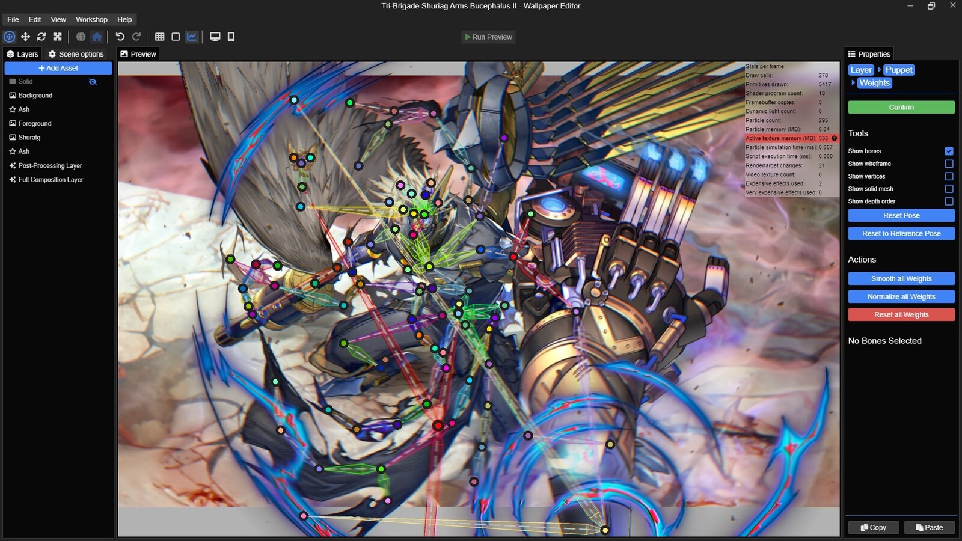Open the Workshop menu

(x=91, y=20)
